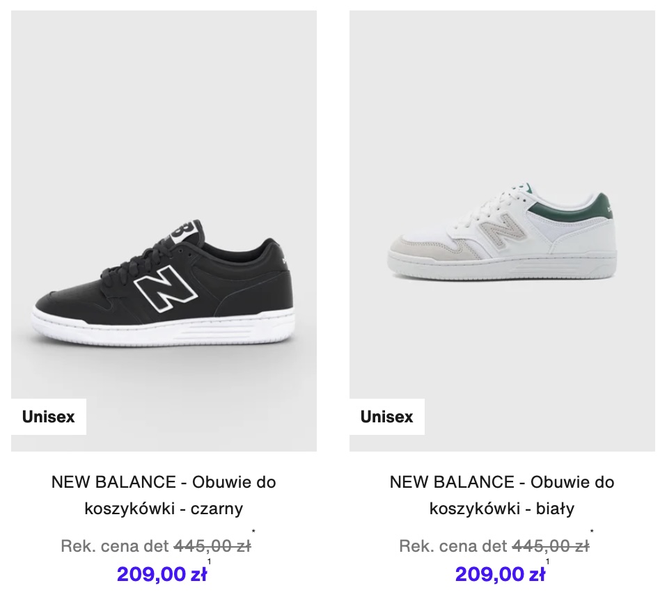Click the 209,00 zł price under white shoe
The width and height of the screenshot is (667, 597).
click(500, 574)
